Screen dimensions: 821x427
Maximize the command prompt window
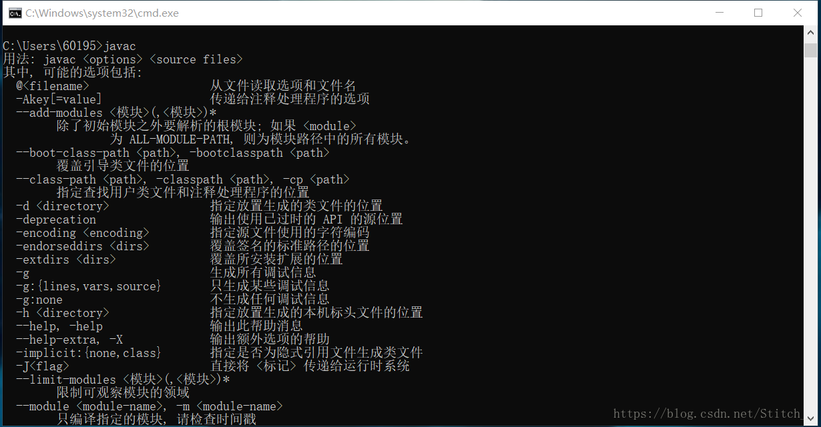coord(758,13)
